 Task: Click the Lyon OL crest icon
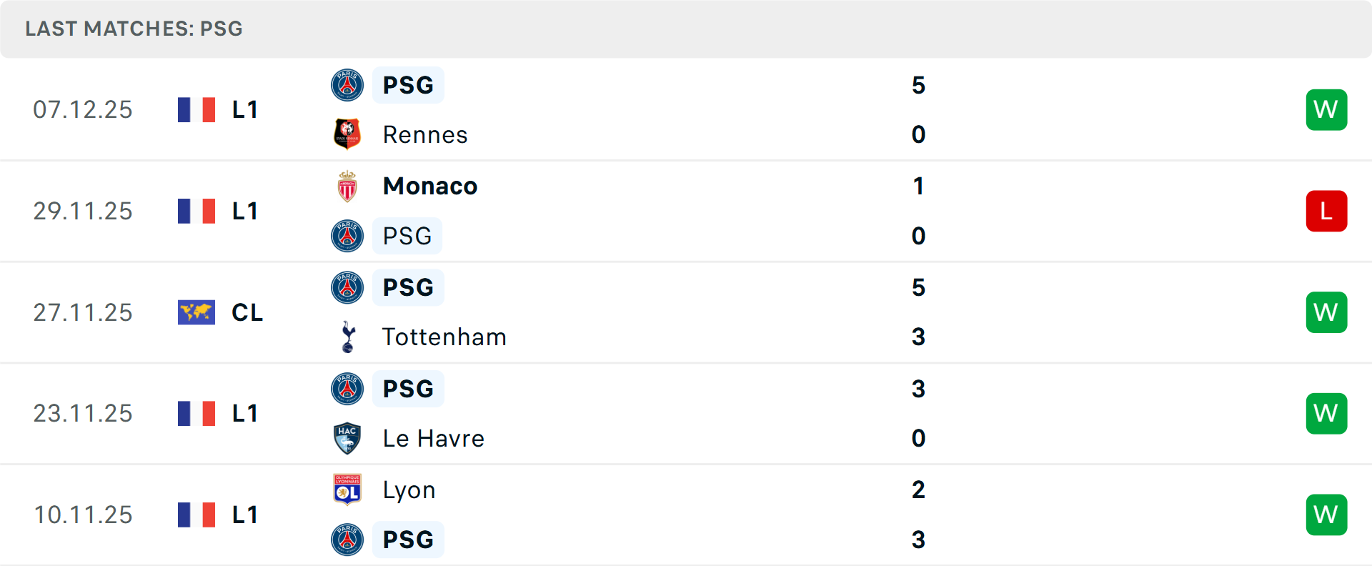tap(347, 490)
